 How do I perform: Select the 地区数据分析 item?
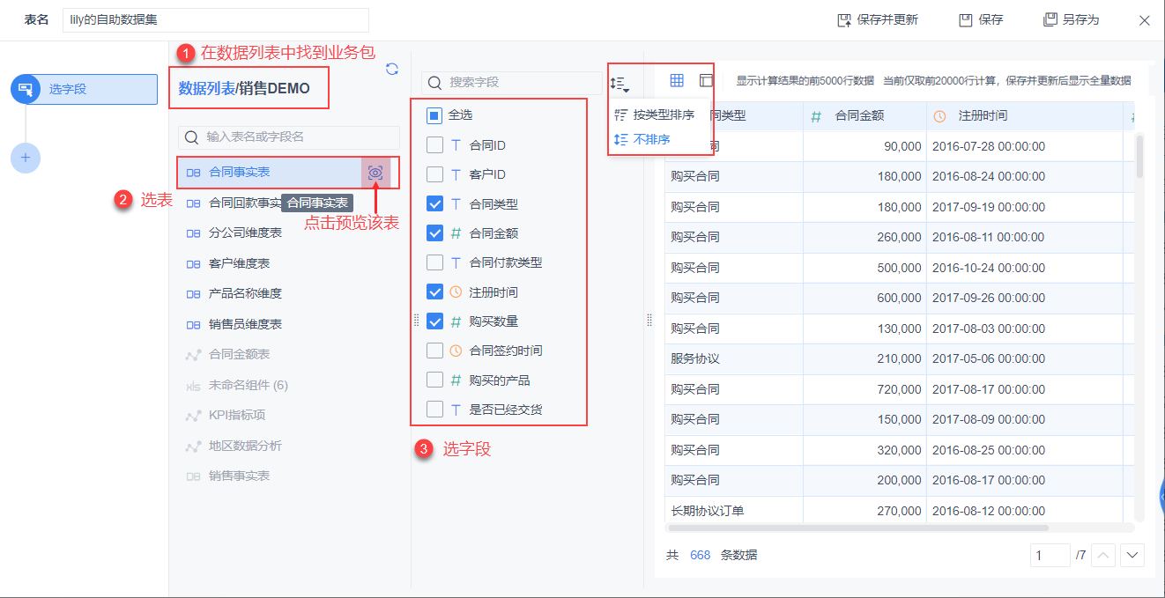click(288, 446)
